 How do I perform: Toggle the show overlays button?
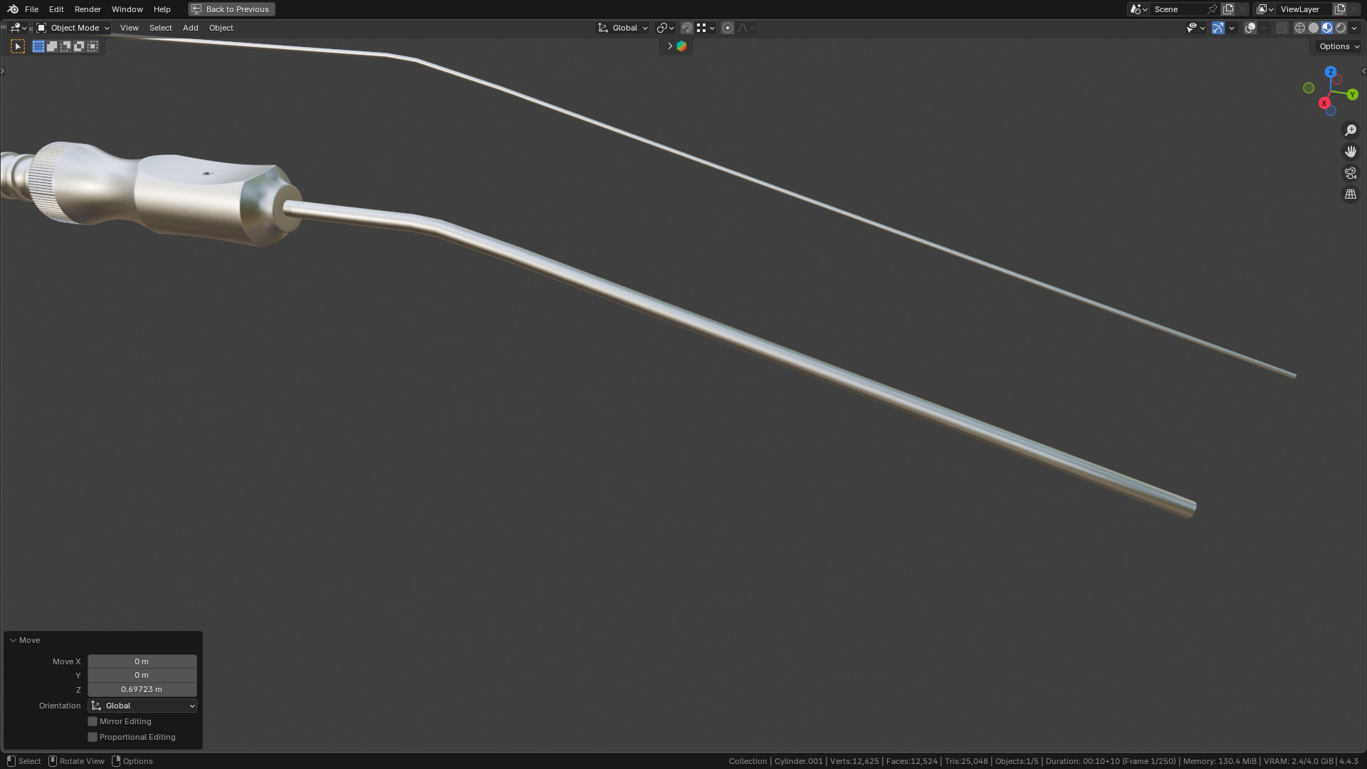(1250, 28)
